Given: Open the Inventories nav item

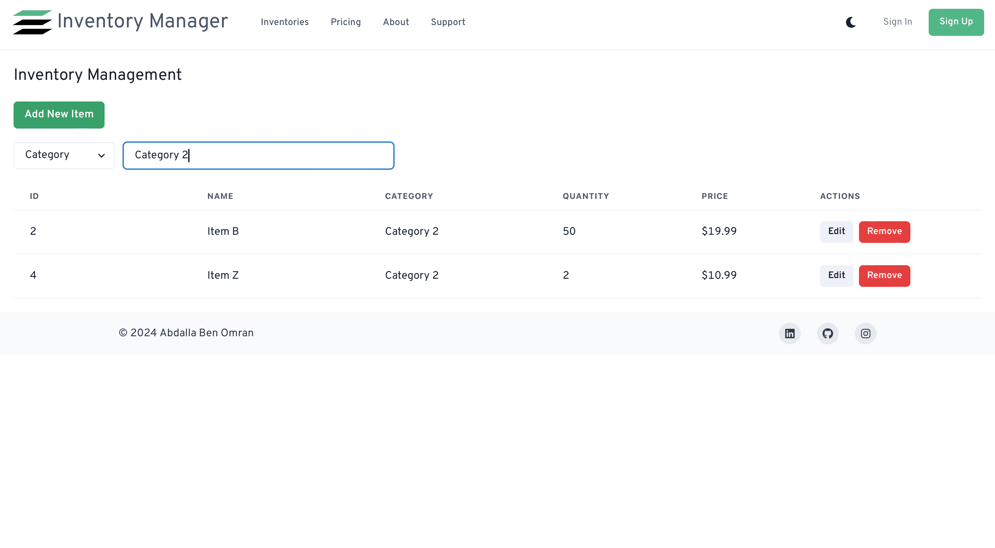Looking at the screenshot, I should point(285,22).
